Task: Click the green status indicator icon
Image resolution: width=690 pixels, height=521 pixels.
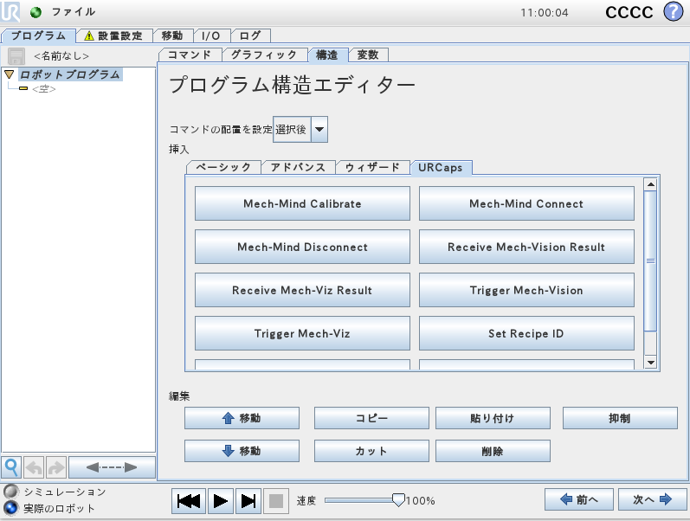Action: tap(35, 12)
